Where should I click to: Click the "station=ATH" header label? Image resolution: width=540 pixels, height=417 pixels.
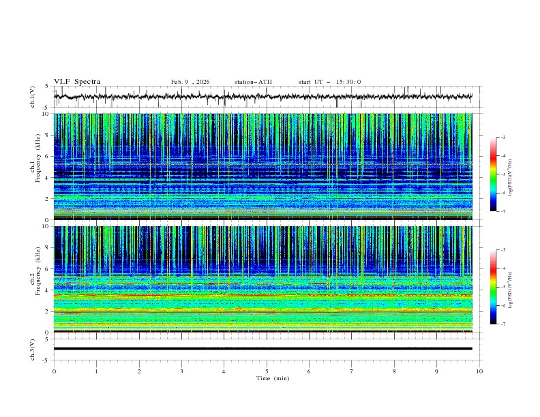(x=253, y=82)
